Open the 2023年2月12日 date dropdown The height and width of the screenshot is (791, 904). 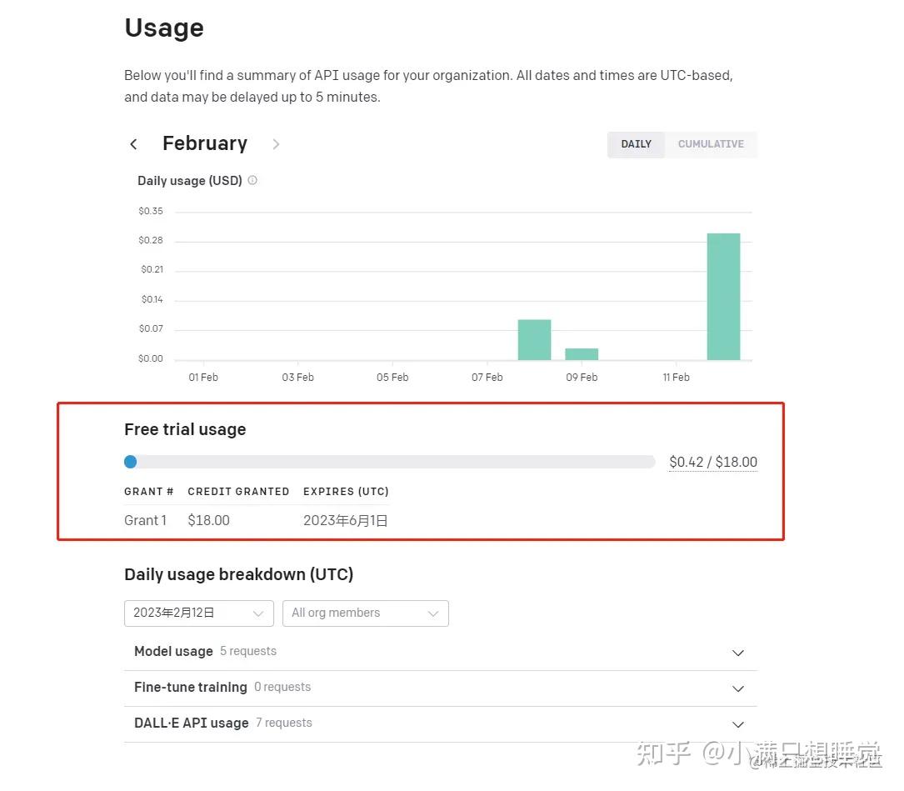199,613
